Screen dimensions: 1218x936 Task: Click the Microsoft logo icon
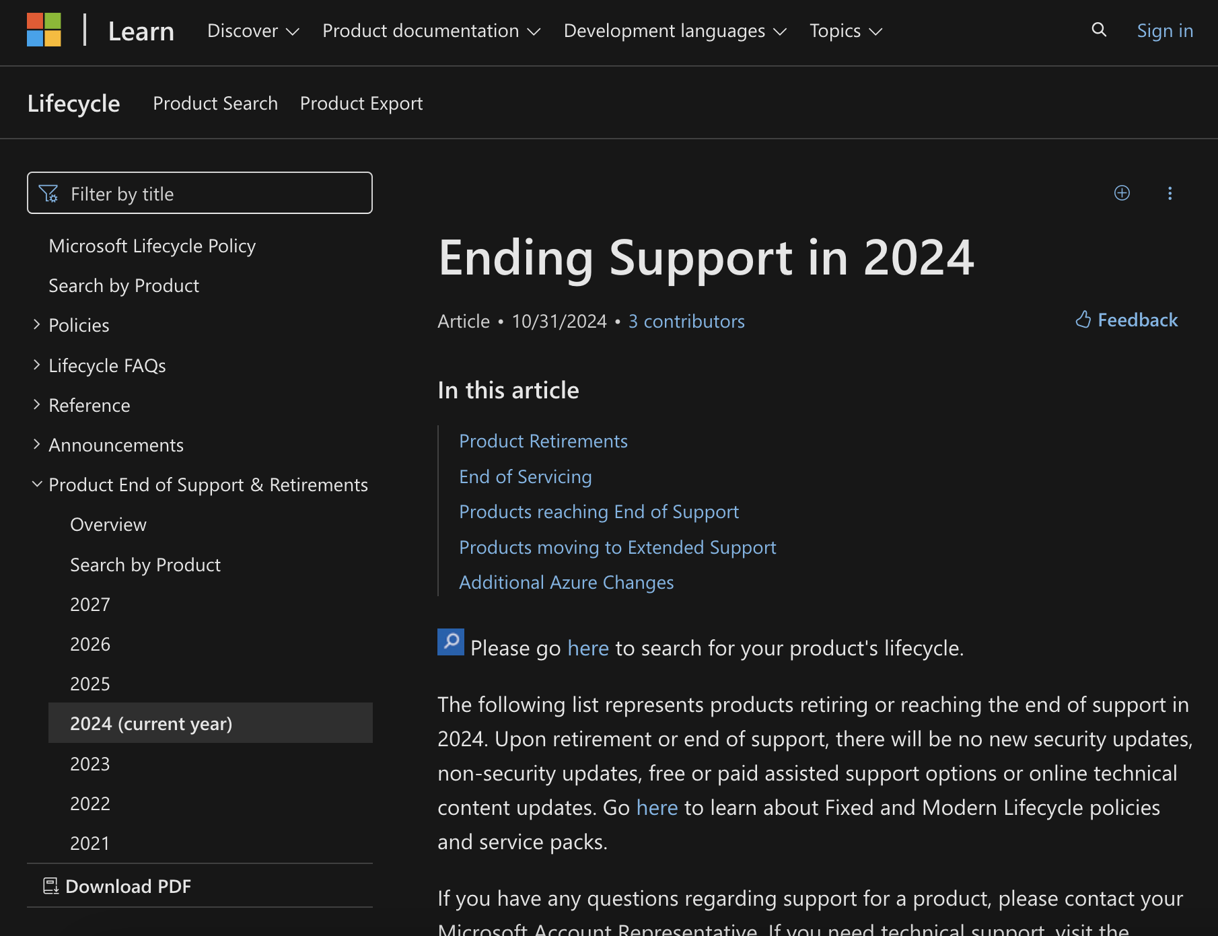[x=44, y=30]
